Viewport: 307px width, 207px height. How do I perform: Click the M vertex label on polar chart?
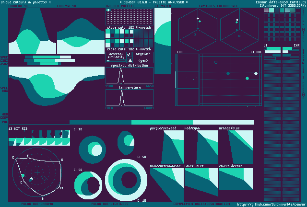[62, 188]
